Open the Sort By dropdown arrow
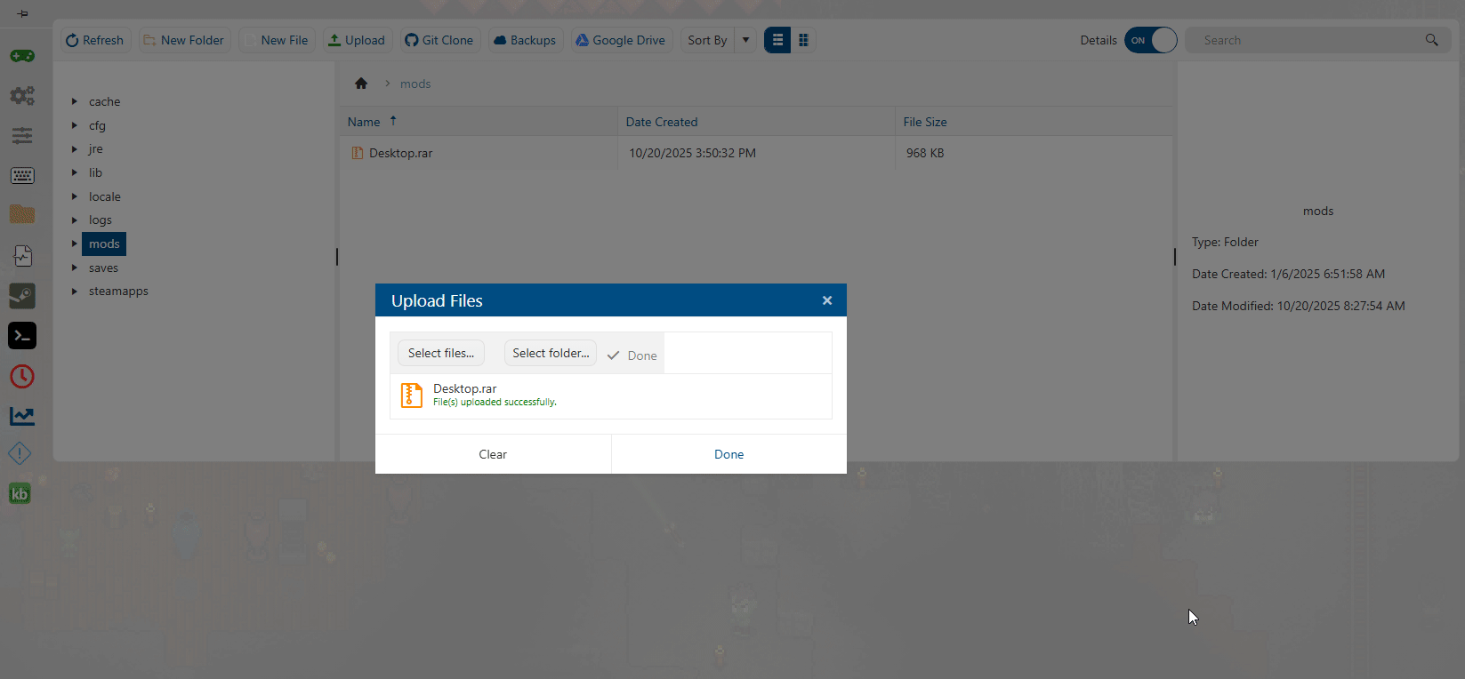Screen dimensions: 1465x679 pyautogui.click(x=745, y=40)
